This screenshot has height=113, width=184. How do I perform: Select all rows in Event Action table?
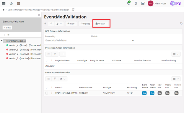[47, 88]
